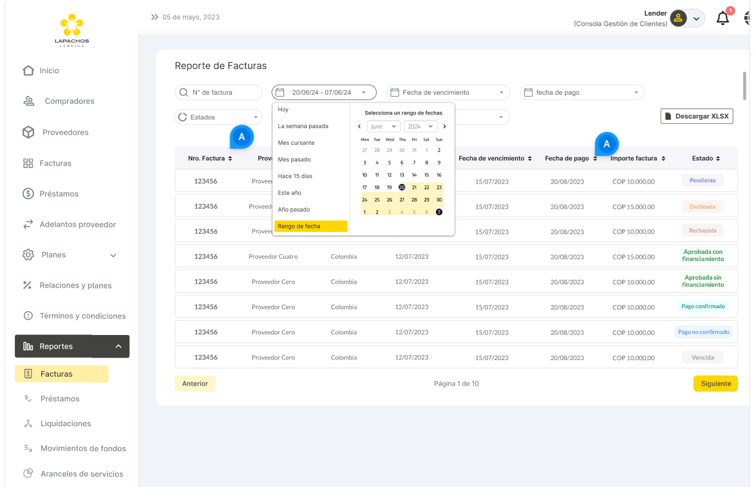753x487 pixels.
Task: Click the Adelantos proveedor arrows icon
Action: pyautogui.click(x=28, y=225)
